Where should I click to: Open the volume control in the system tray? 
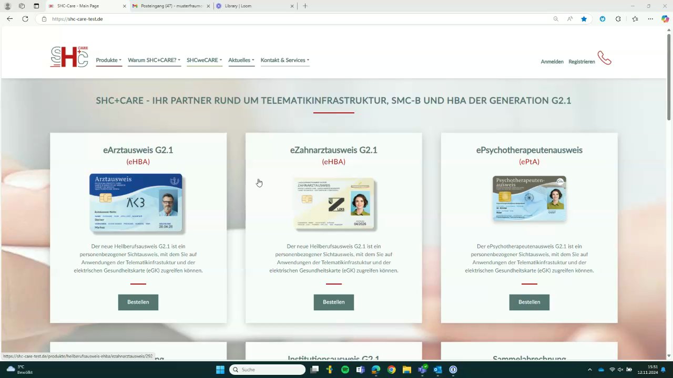(620, 370)
